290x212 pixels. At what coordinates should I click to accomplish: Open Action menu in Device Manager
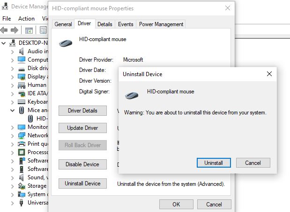pyautogui.click(x=26, y=18)
